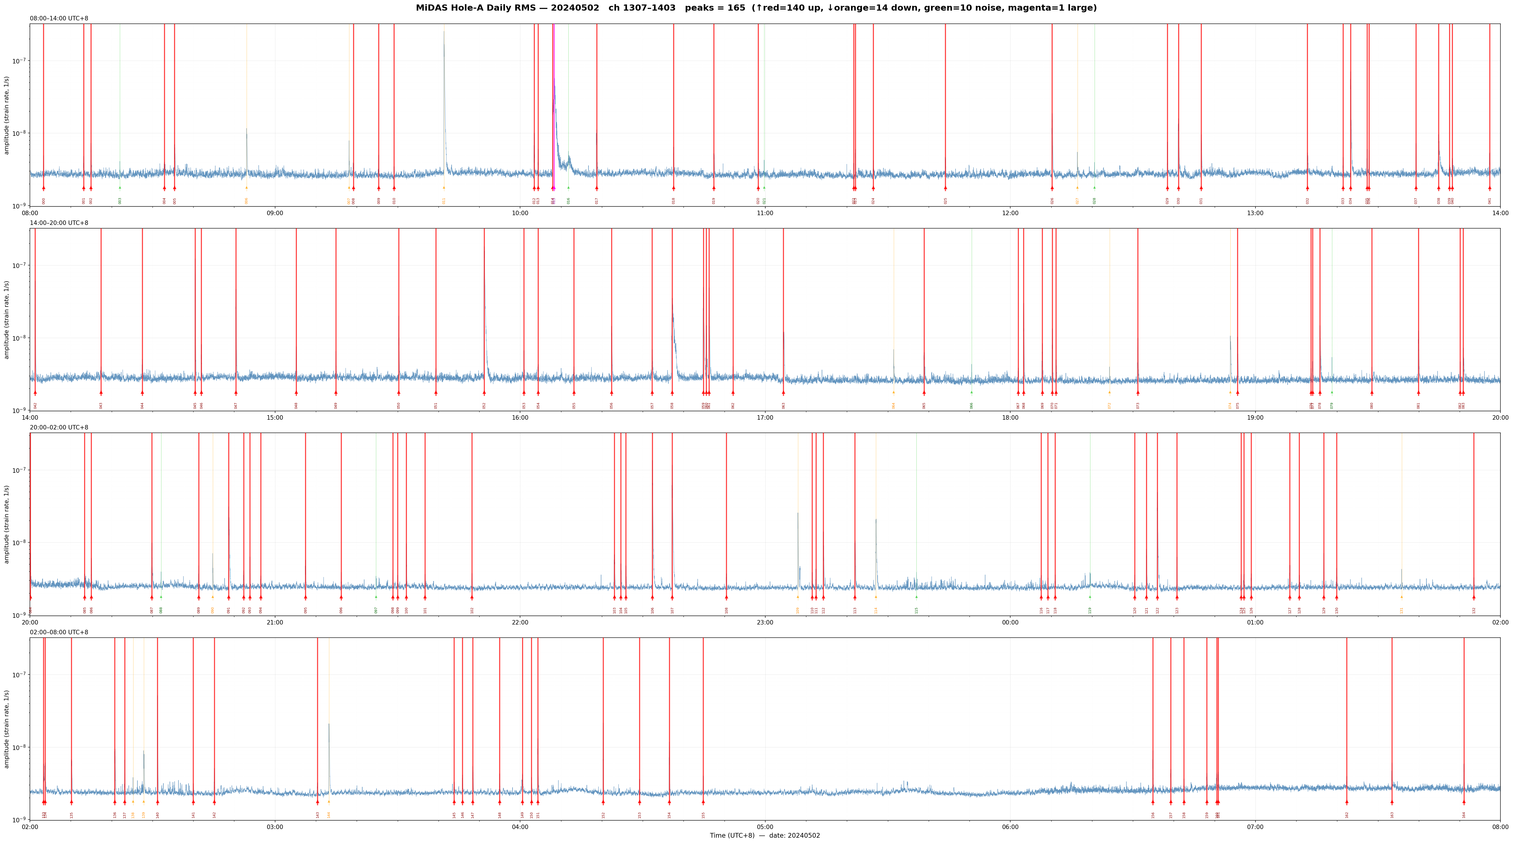Select red peak marker labeled 152
The width and height of the screenshot is (1513, 843).
pos(603,802)
